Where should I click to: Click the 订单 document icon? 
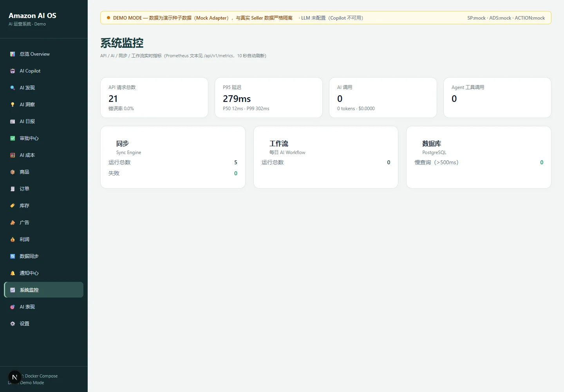pyautogui.click(x=13, y=189)
